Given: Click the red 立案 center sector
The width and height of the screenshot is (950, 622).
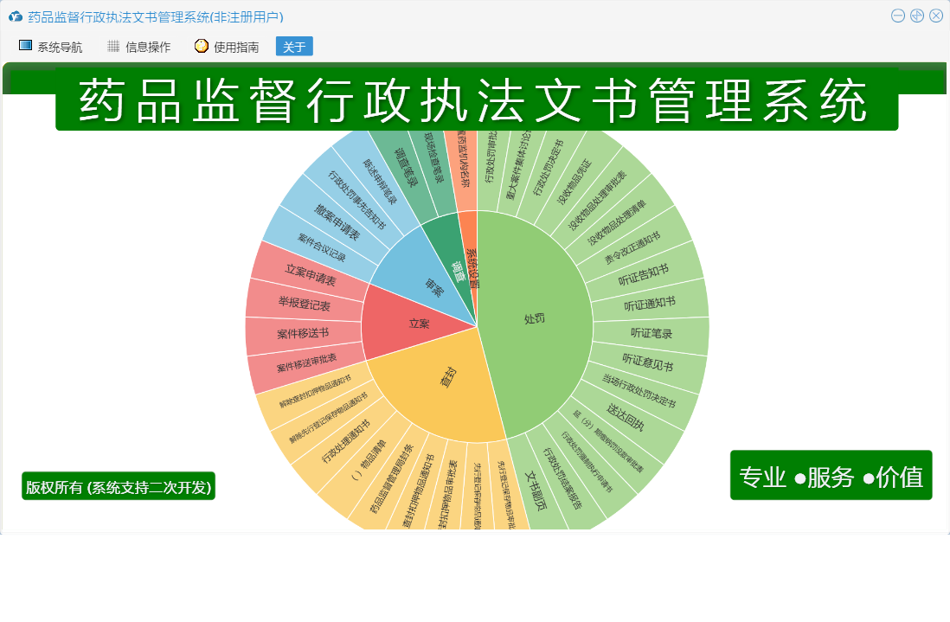Looking at the screenshot, I should 418,324.
